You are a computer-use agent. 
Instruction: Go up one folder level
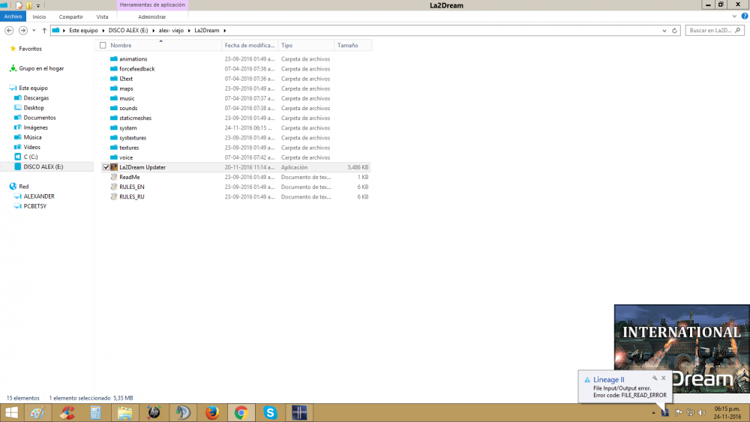click(44, 30)
